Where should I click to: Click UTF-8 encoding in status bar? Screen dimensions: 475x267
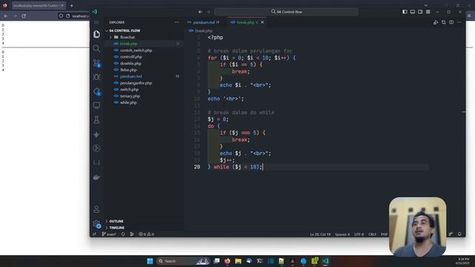pos(359,234)
